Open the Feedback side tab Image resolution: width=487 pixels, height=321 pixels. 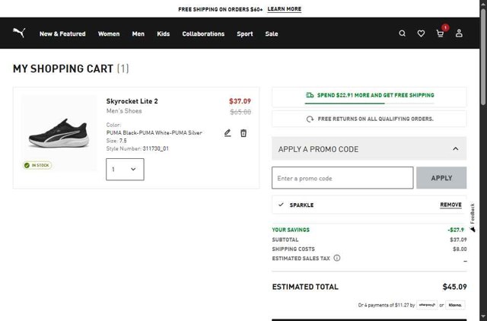pos(473,217)
